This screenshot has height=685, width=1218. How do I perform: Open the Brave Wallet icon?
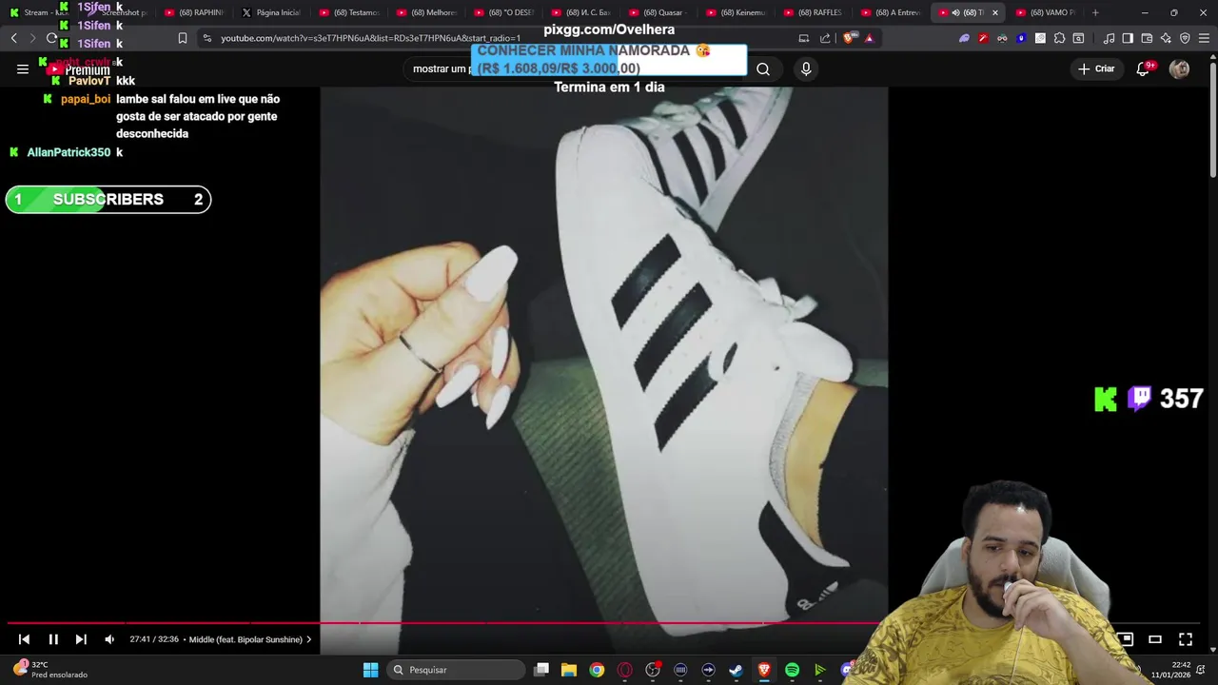click(1147, 38)
